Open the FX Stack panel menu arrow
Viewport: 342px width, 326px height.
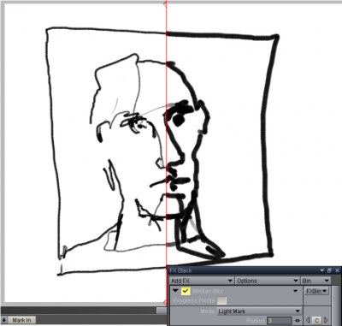(x=322, y=270)
